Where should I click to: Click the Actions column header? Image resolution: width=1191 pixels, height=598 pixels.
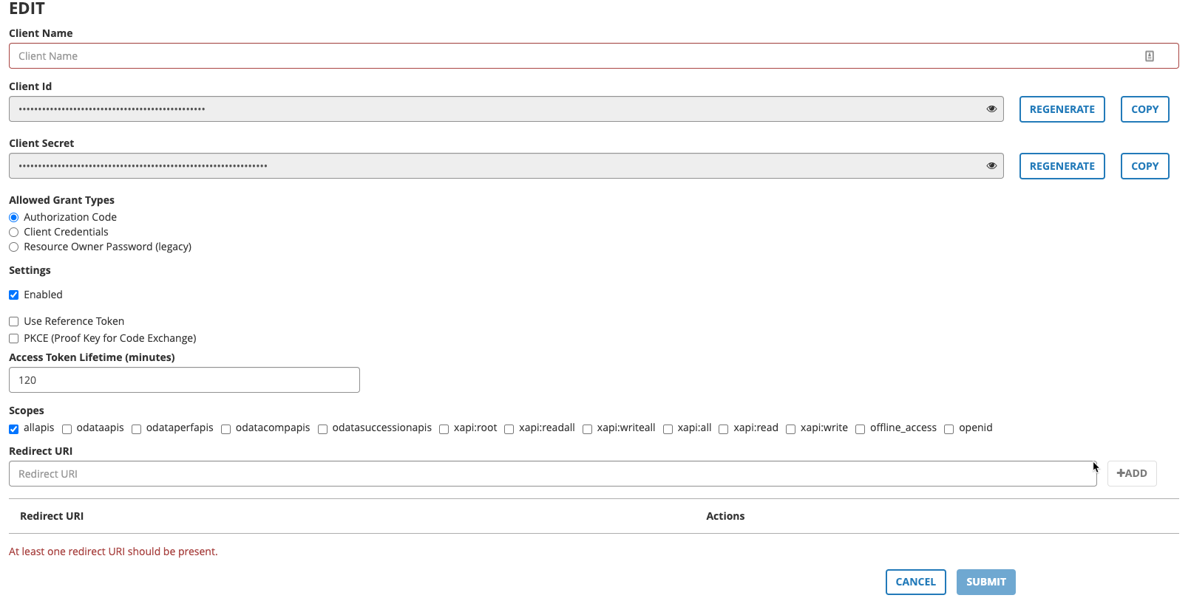(725, 516)
